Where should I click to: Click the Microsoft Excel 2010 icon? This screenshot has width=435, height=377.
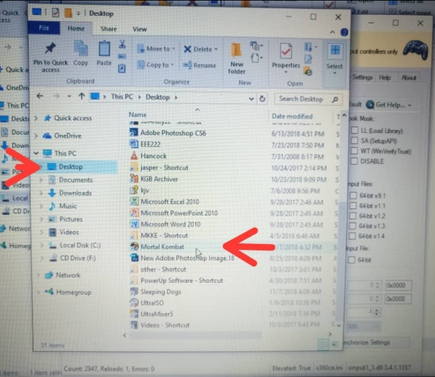(x=134, y=201)
